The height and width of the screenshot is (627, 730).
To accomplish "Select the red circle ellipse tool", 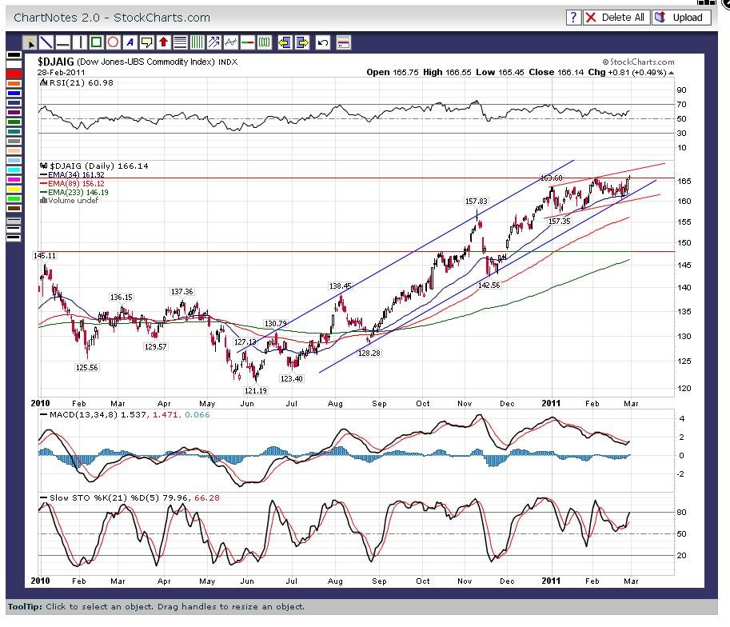I will pyautogui.click(x=113, y=43).
